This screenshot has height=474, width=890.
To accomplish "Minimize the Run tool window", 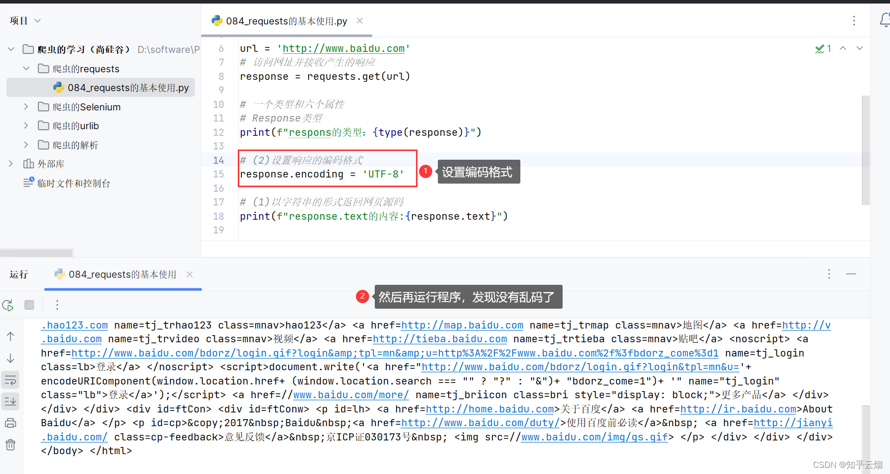I will [x=851, y=274].
